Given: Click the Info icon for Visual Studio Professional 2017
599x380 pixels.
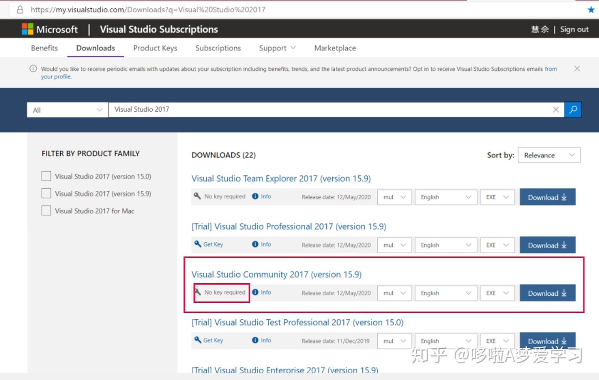Looking at the screenshot, I should tap(255, 244).
